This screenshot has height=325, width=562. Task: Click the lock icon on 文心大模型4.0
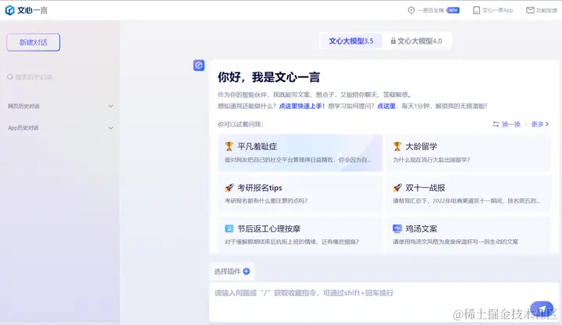click(x=393, y=41)
